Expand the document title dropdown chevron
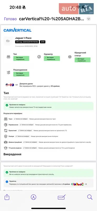The width and height of the screenshot is (97, 211). (88, 19)
